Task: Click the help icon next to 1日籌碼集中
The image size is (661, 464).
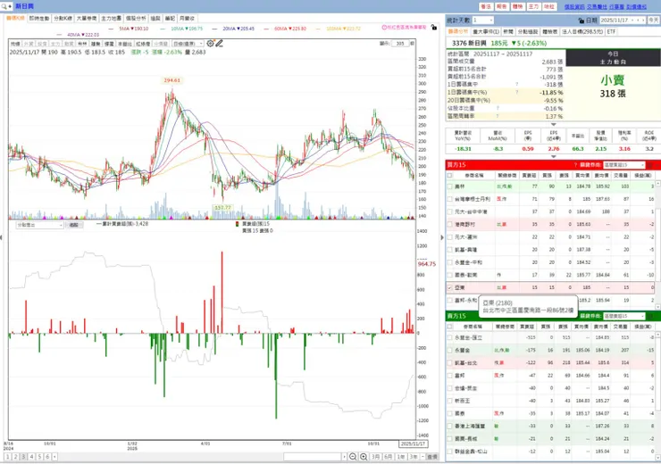Action: pyautogui.click(x=517, y=84)
